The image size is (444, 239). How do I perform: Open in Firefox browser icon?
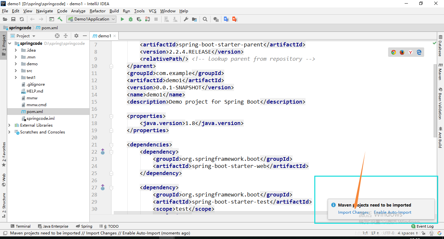[x=402, y=52]
